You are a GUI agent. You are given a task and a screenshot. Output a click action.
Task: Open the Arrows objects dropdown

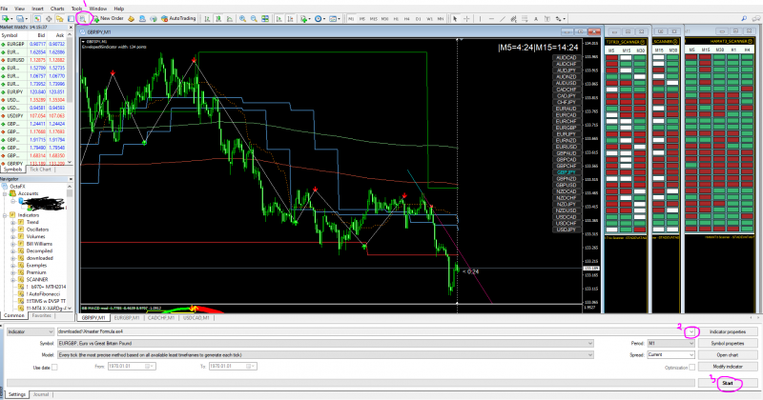point(561,18)
